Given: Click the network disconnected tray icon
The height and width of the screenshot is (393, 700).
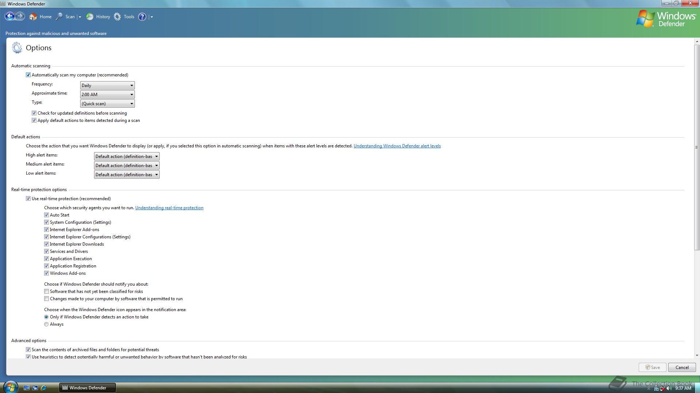Looking at the screenshot, I should tap(663, 388).
